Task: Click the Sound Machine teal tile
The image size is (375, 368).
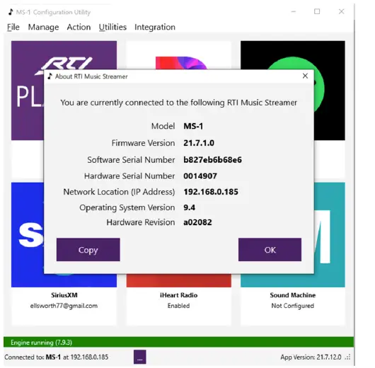Action: (329, 234)
